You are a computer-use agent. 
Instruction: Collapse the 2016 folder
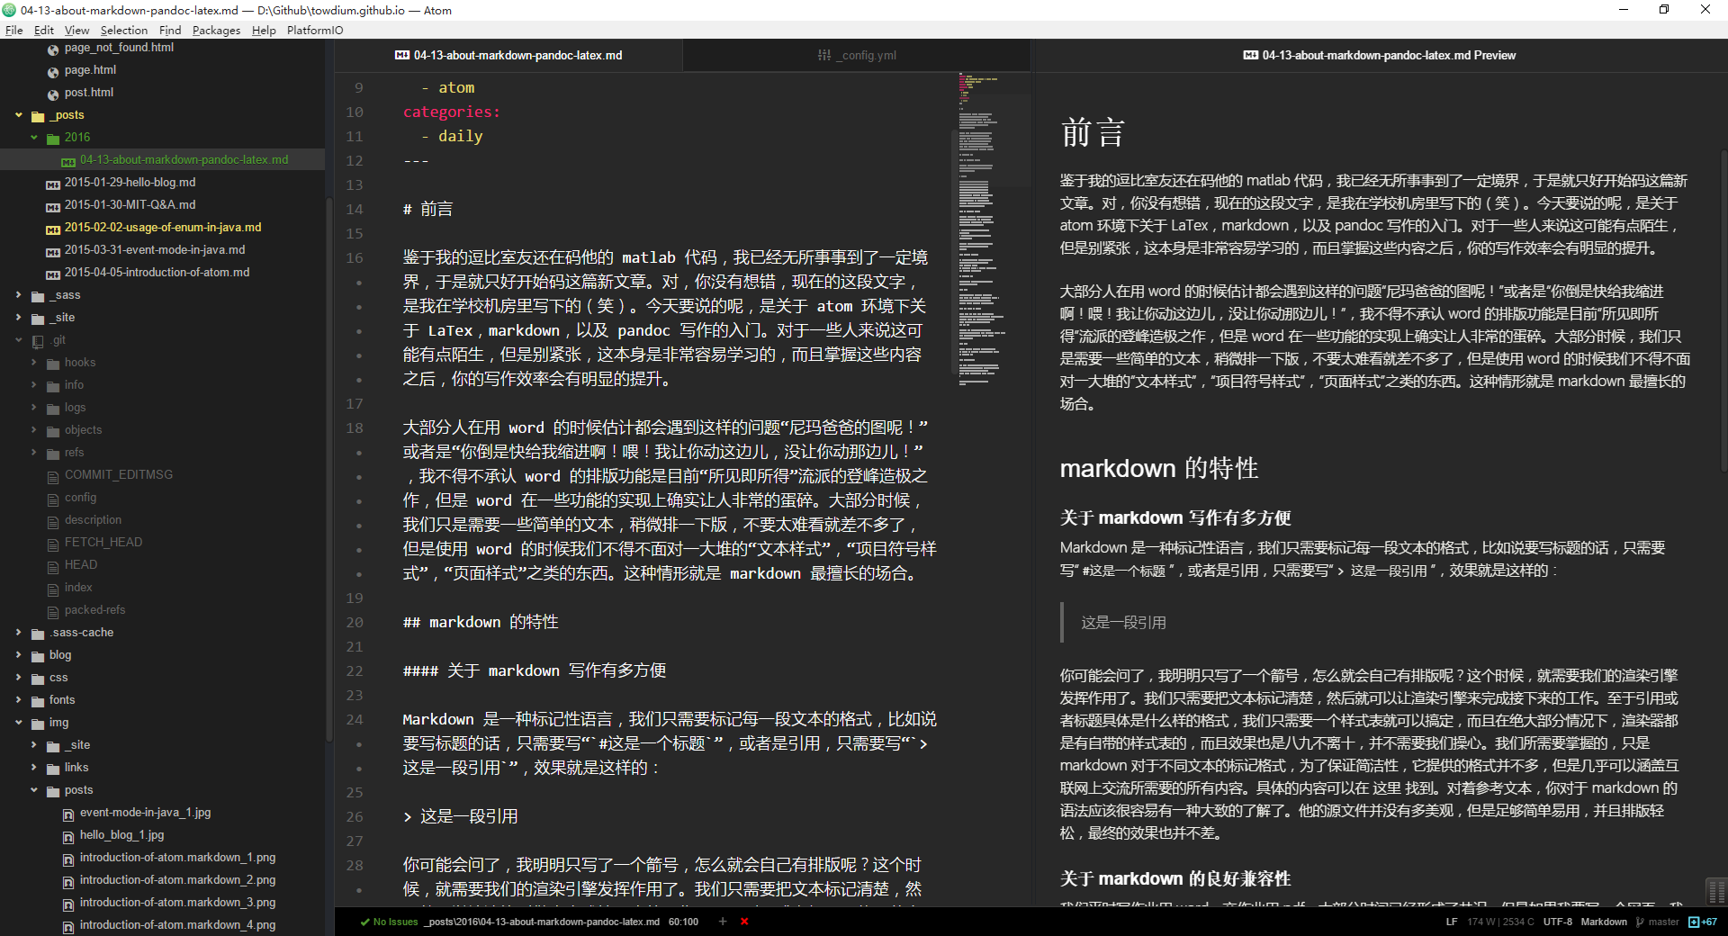pos(34,138)
